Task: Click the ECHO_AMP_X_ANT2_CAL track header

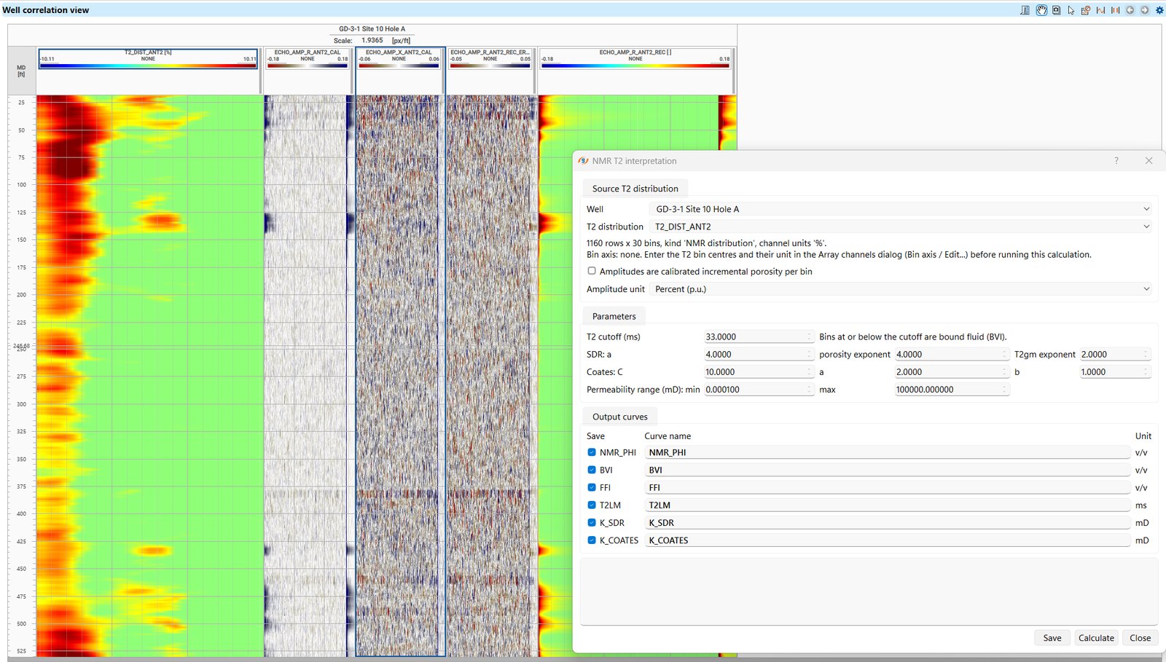Action: [399, 59]
